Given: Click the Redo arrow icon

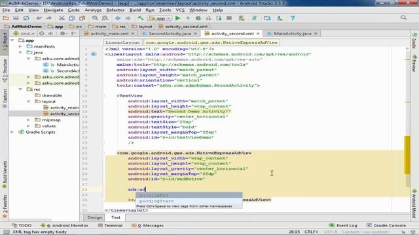Looking at the screenshot, I should (x=49, y=18).
